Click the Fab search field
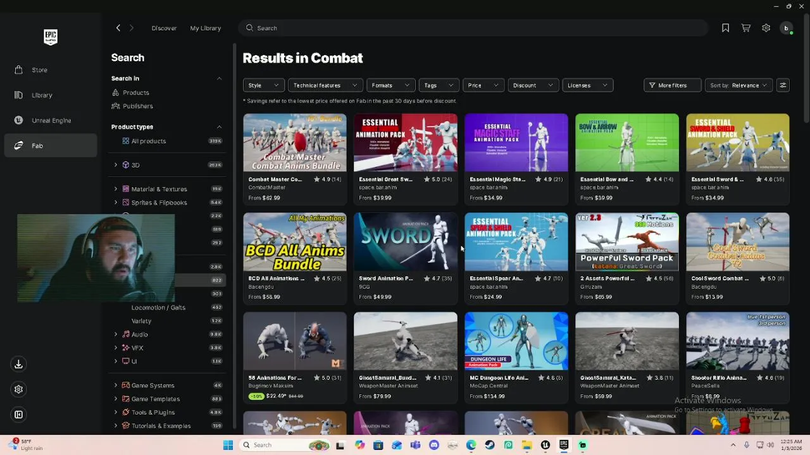The width and height of the screenshot is (810, 455). (x=473, y=28)
